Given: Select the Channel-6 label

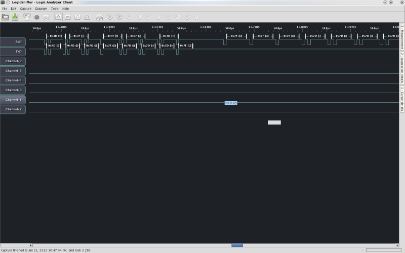Looking at the screenshot, I should (13, 100).
